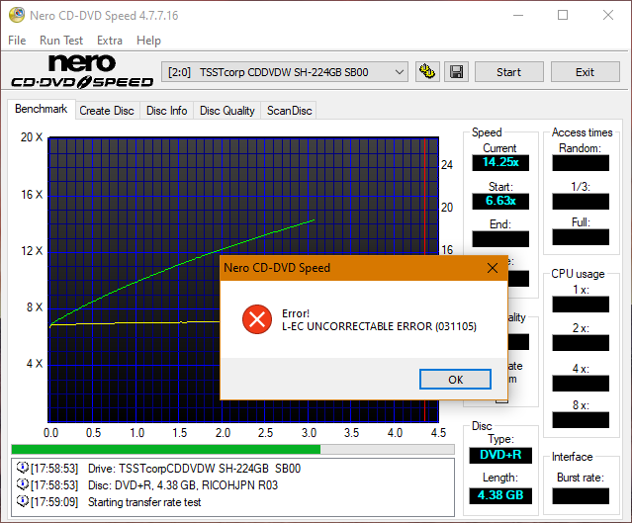Maximize the Nero CD-DVD Speed window
The image size is (632, 523).
point(563,15)
